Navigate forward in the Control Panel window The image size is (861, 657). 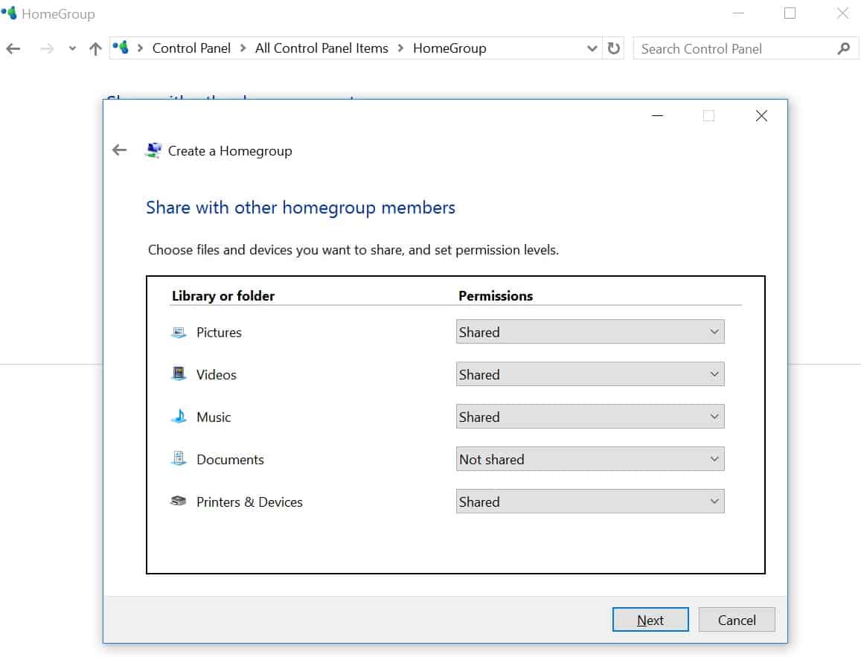point(47,49)
